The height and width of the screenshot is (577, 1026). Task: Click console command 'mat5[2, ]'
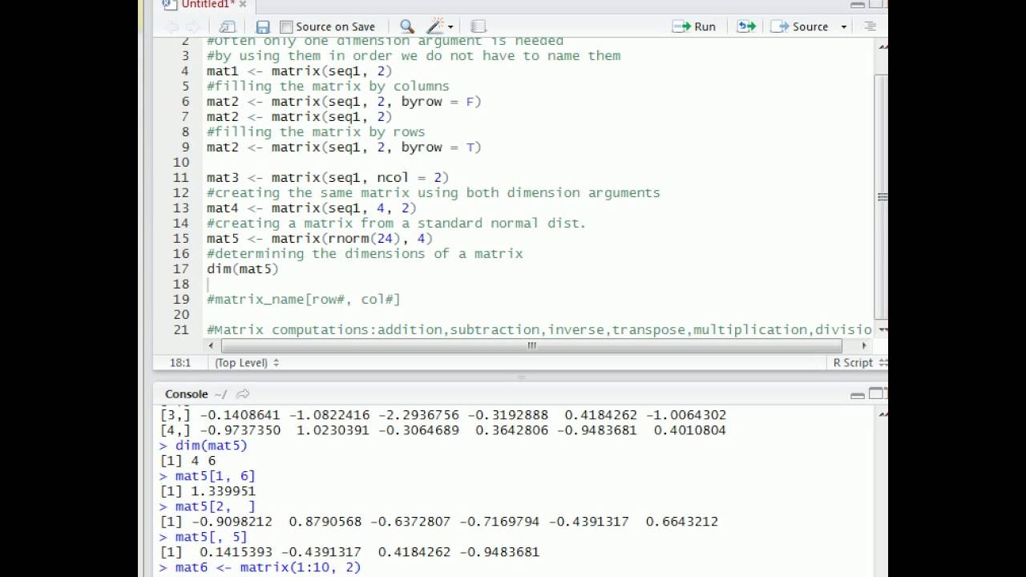click(215, 506)
